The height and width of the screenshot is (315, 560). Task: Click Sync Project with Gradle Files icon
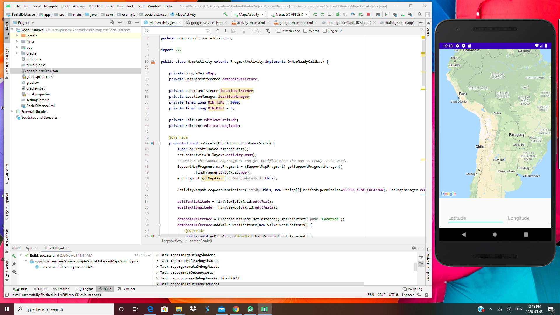pyautogui.click(x=395, y=14)
